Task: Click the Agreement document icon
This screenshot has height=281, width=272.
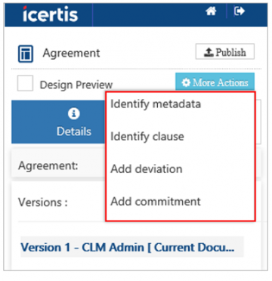Action: click(x=26, y=54)
